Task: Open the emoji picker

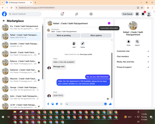Action: point(105,104)
